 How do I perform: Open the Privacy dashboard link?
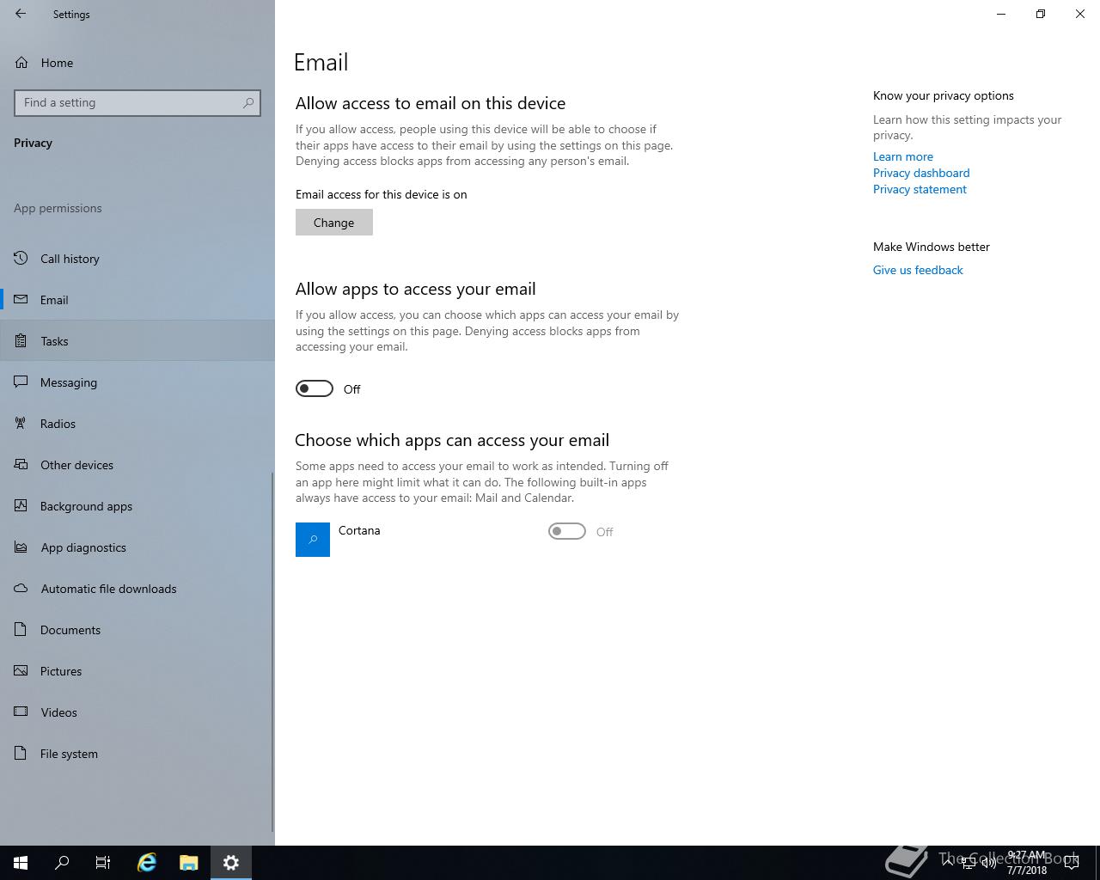point(921,173)
